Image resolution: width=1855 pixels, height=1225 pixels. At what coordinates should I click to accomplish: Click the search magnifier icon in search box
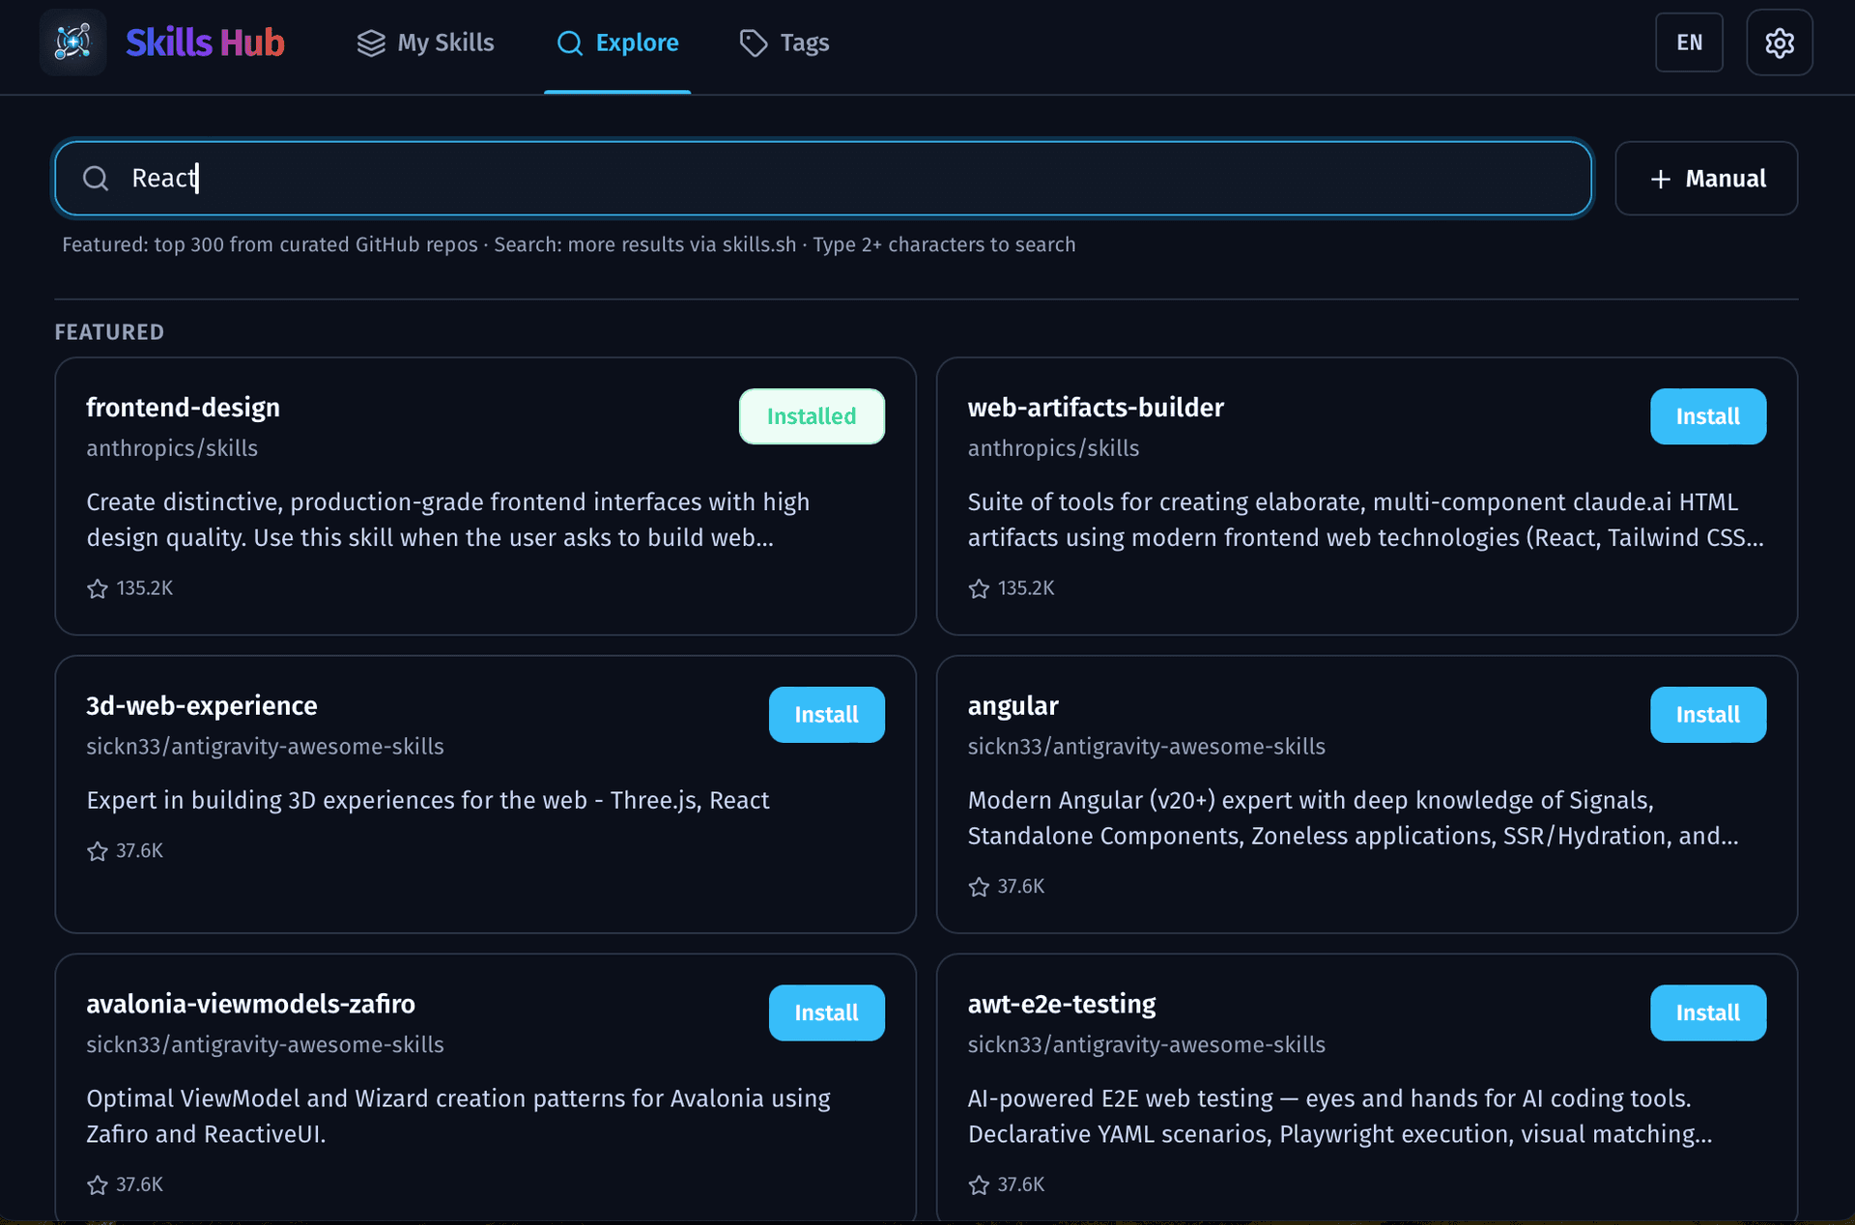(x=96, y=179)
